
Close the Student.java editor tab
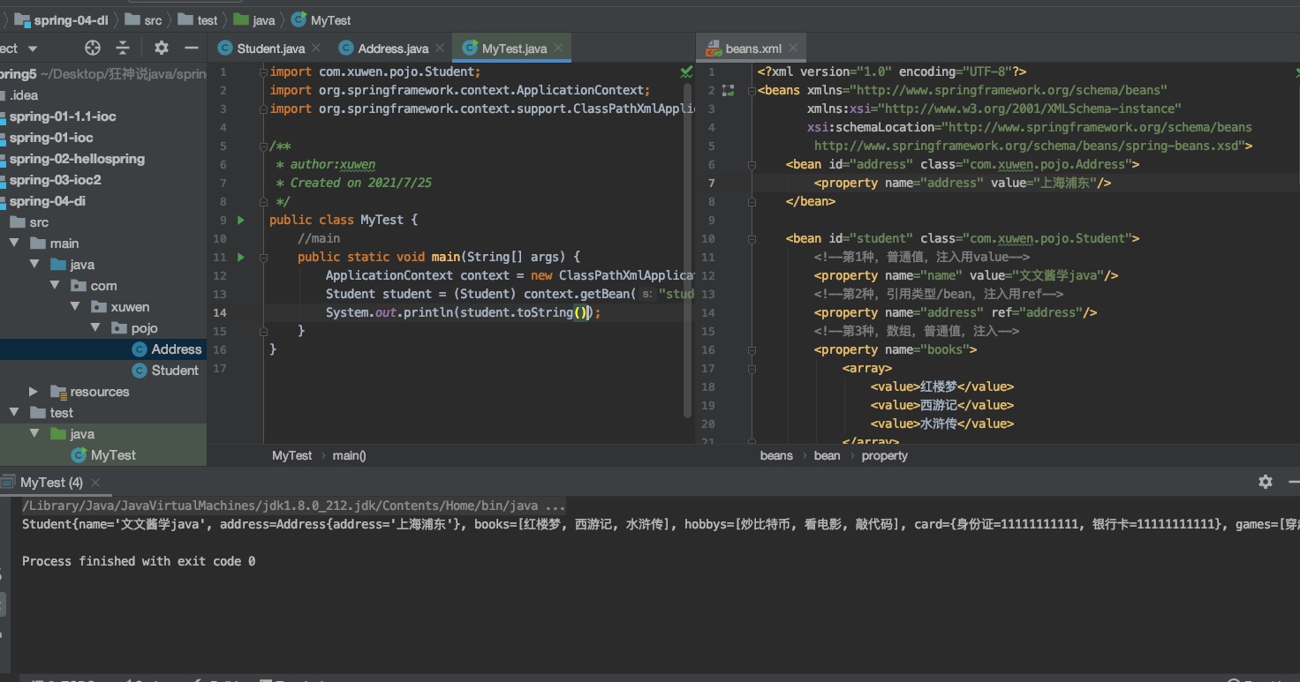point(315,49)
